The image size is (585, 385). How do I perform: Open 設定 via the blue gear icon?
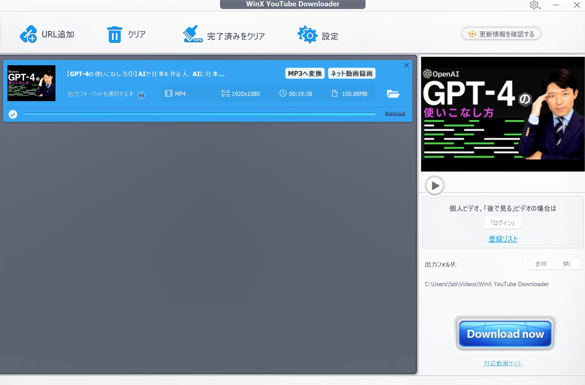(307, 34)
